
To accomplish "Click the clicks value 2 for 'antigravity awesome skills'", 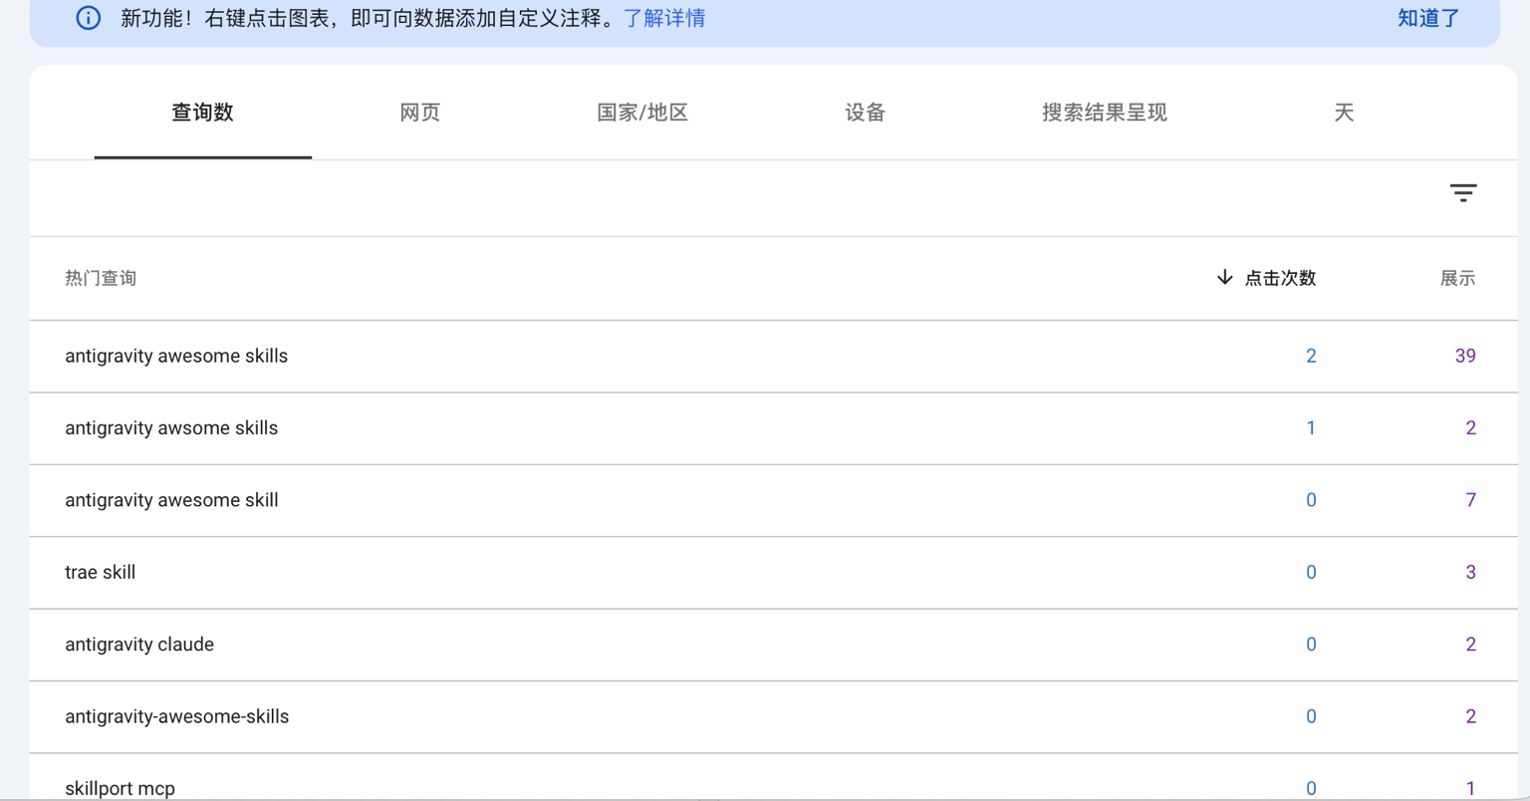I will [x=1311, y=356].
